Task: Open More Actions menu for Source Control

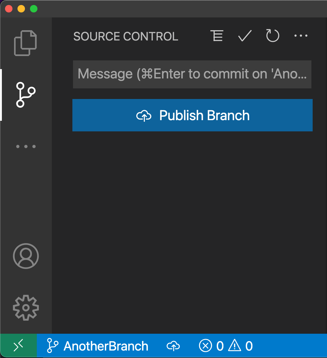Action: click(x=300, y=36)
